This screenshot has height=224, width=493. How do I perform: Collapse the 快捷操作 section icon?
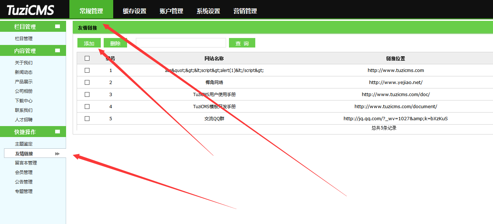coord(57,132)
